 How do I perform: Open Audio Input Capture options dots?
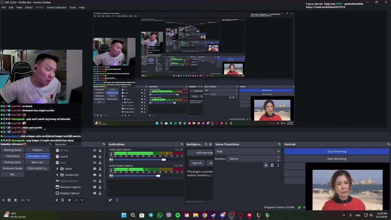tap(111, 154)
